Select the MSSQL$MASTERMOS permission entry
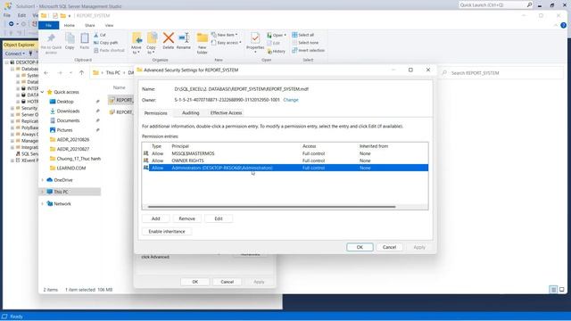This screenshot has width=571, height=321. [285, 153]
